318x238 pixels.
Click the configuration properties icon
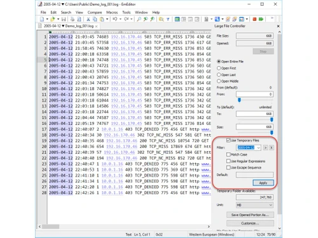tap(206, 19)
